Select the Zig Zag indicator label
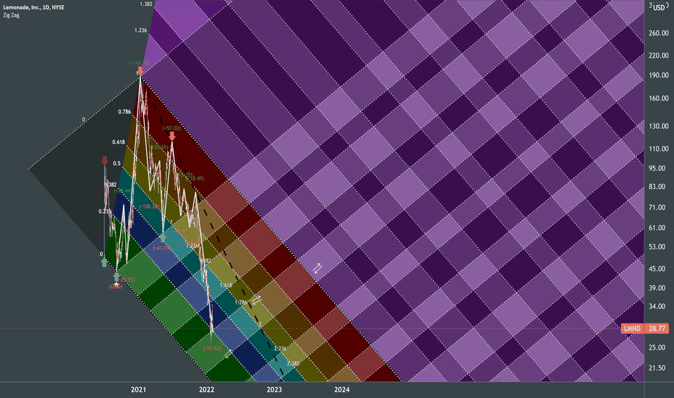Image resolution: width=674 pixels, height=398 pixels. pos(11,15)
